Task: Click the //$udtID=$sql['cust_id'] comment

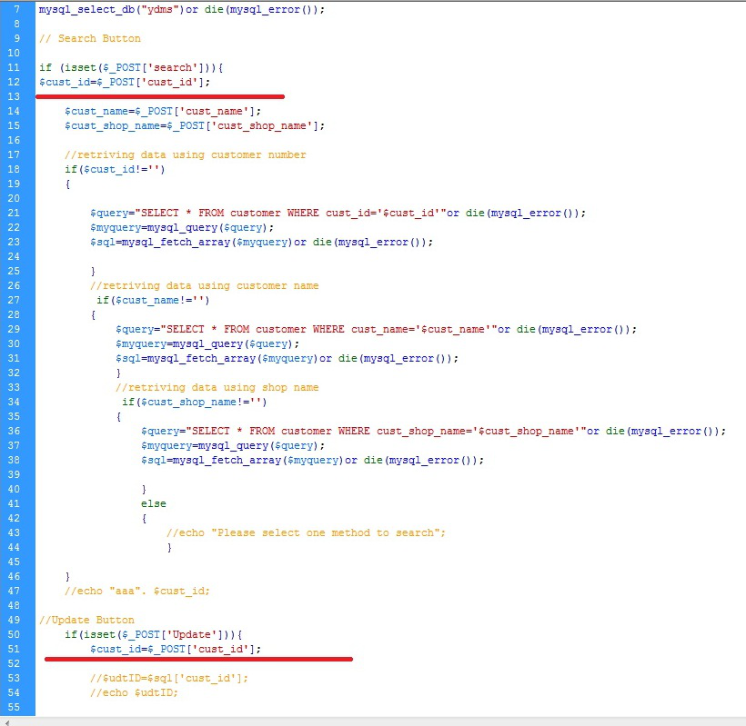Action: [x=169, y=678]
